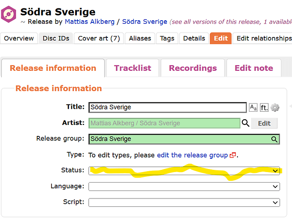Screen dimensions: 292x220
Task: Open the Disc IDs tab
Action: click(x=56, y=38)
